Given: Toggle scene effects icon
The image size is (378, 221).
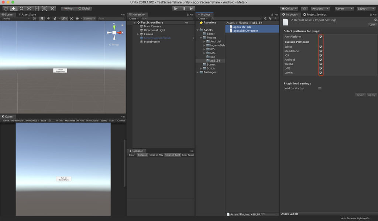Looking at the screenshot, I should click(55, 18).
